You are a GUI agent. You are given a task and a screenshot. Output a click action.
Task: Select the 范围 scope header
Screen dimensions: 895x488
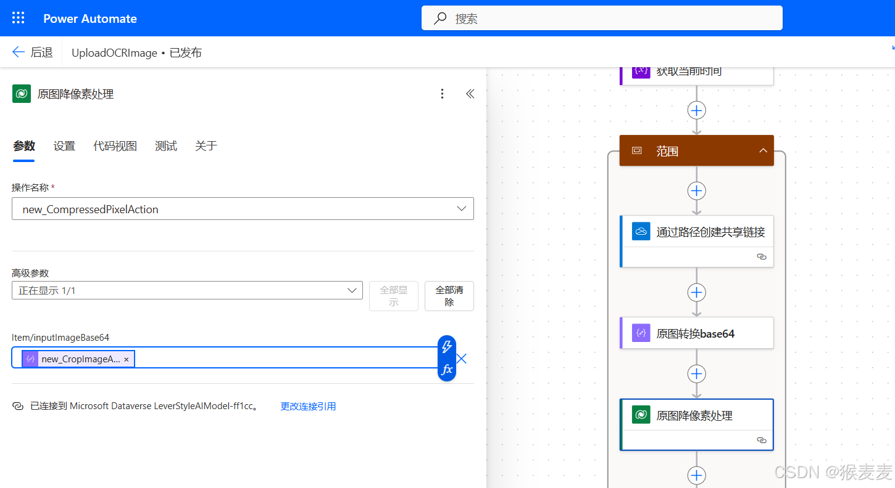point(696,150)
